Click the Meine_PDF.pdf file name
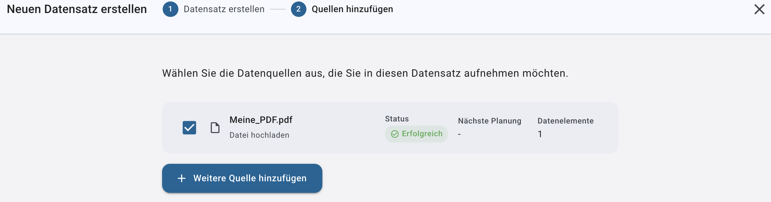 [x=261, y=120]
